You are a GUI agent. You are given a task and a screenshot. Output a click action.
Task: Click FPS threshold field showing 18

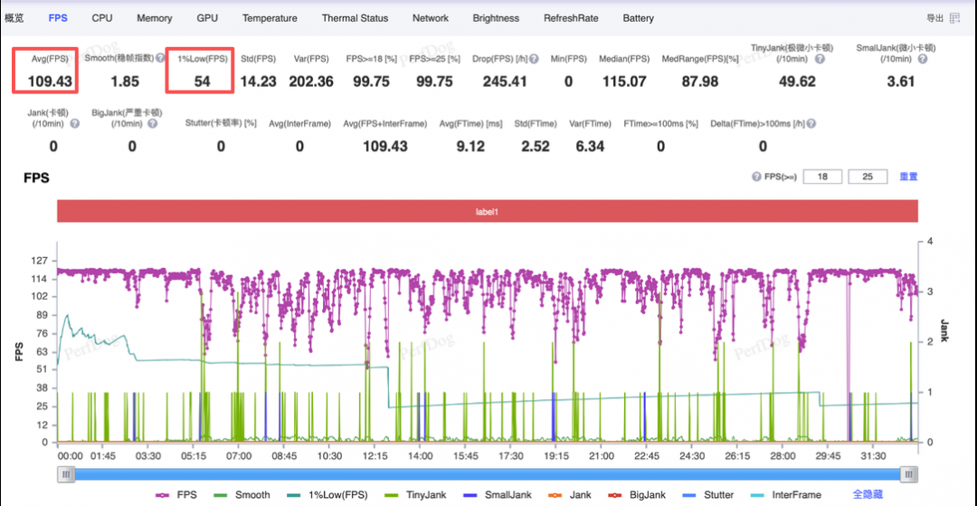822,177
